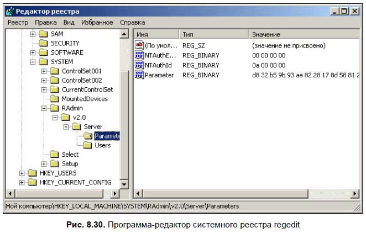The height and width of the screenshot is (233, 366).
Task: Open the Реестр menu
Action: pyautogui.click(x=18, y=23)
